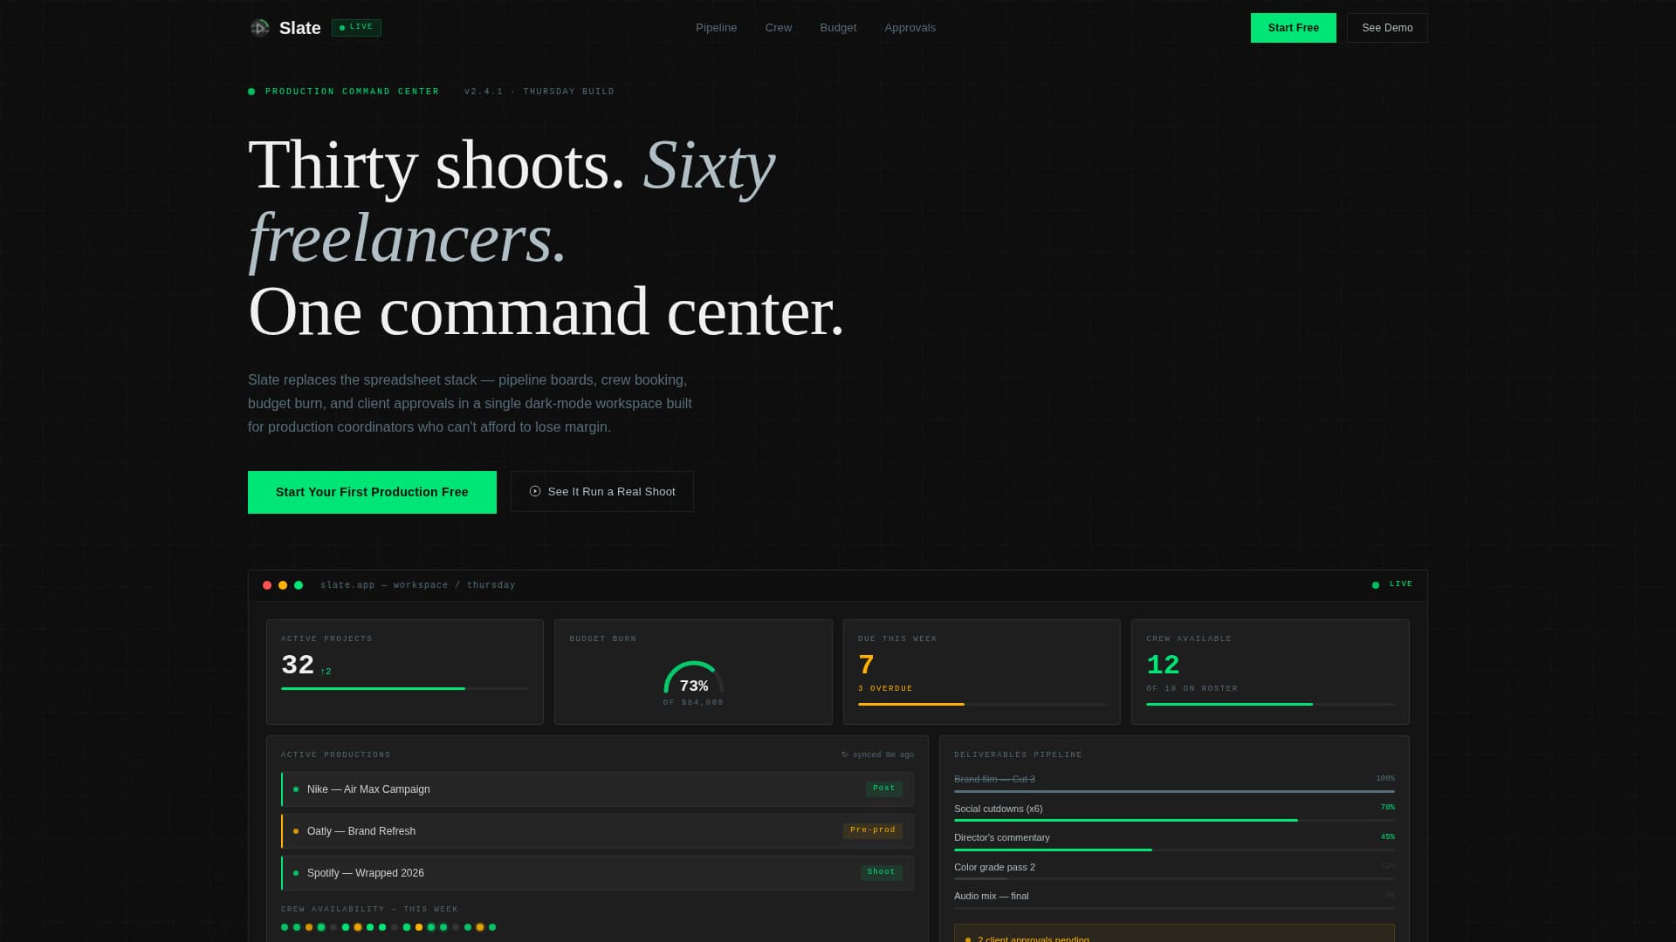The image size is (1676, 942).
Task: Click Color grade pass 2 deliverable
Action: click(x=994, y=867)
